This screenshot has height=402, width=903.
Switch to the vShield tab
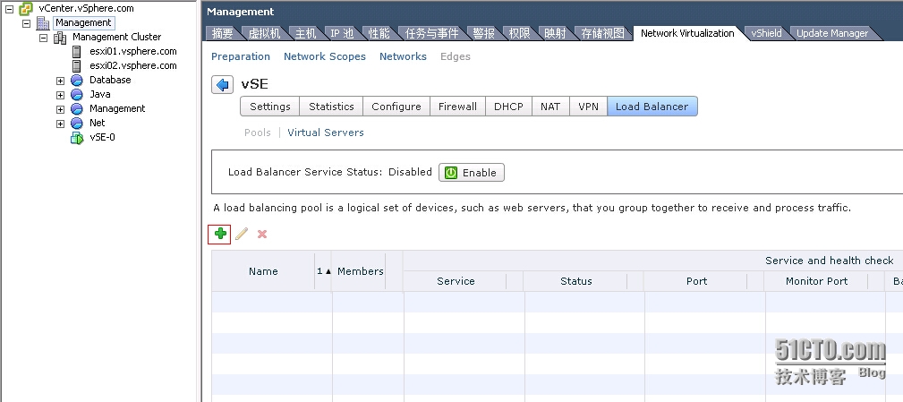(766, 33)
